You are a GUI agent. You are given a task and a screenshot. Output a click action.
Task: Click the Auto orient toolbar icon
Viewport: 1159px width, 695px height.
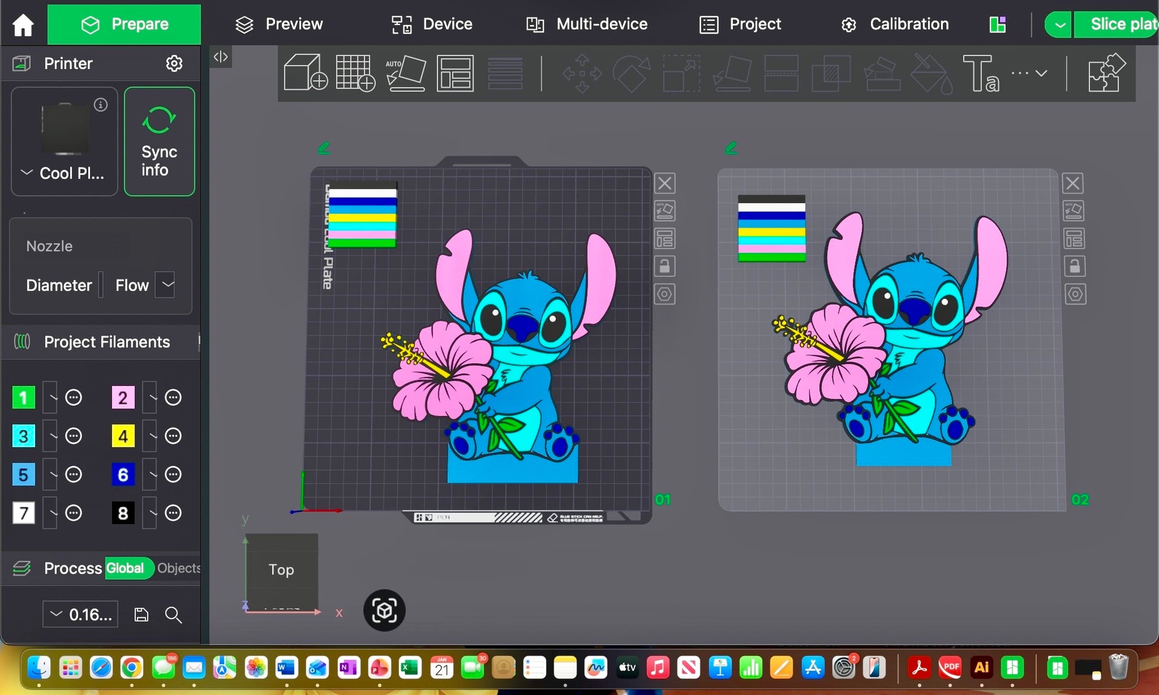[x=406, y=73]
